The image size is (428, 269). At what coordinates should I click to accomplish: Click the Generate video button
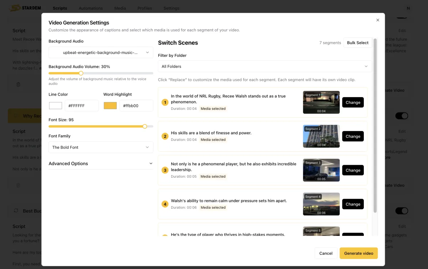[358, 253]
